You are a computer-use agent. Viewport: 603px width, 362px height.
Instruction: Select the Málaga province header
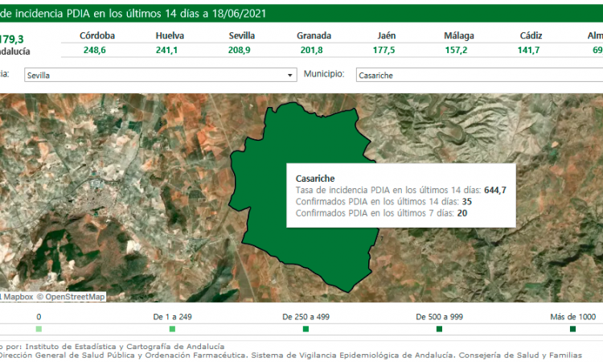point(458,36)
